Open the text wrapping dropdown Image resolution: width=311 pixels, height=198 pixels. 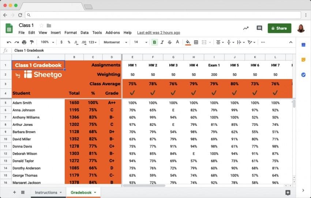pyautogui.click(x=241, y=42)
